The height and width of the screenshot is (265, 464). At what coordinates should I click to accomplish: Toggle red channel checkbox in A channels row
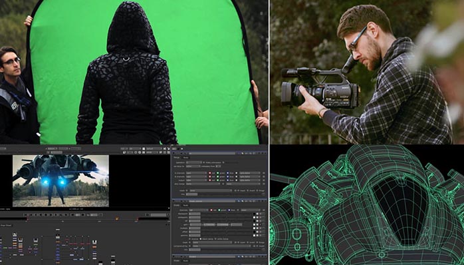210,173
